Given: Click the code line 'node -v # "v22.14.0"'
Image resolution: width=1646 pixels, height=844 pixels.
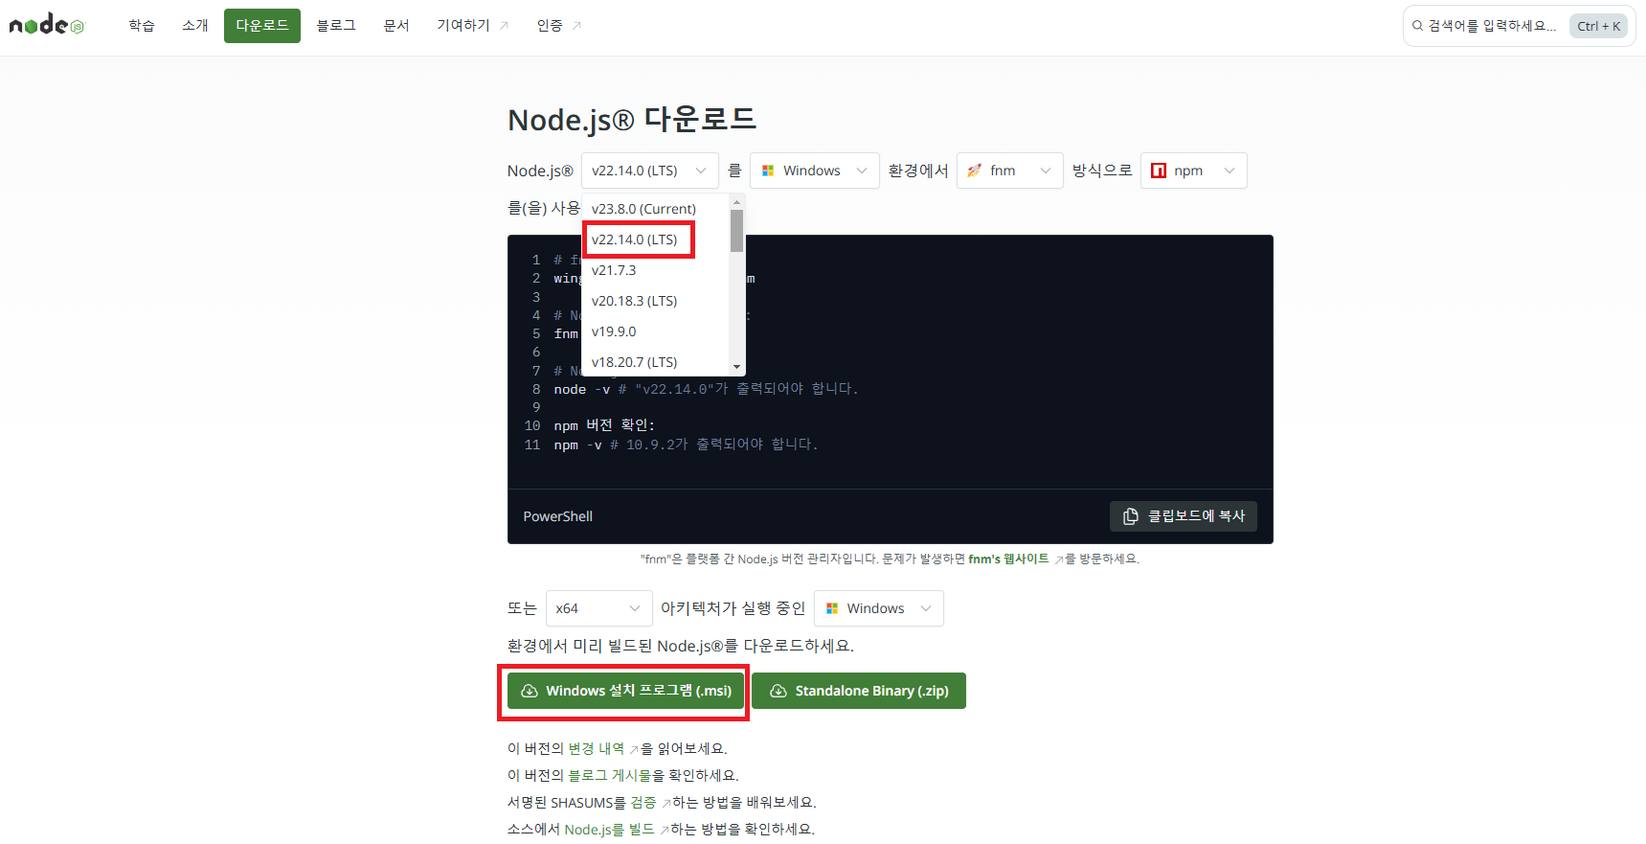Looking at the screenshot, I should [x=706, y=389].
